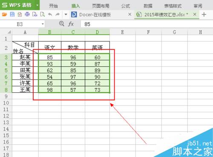The image size is (213, 157).
Task: Click the redo arrow icon
Action: [58, 14]
